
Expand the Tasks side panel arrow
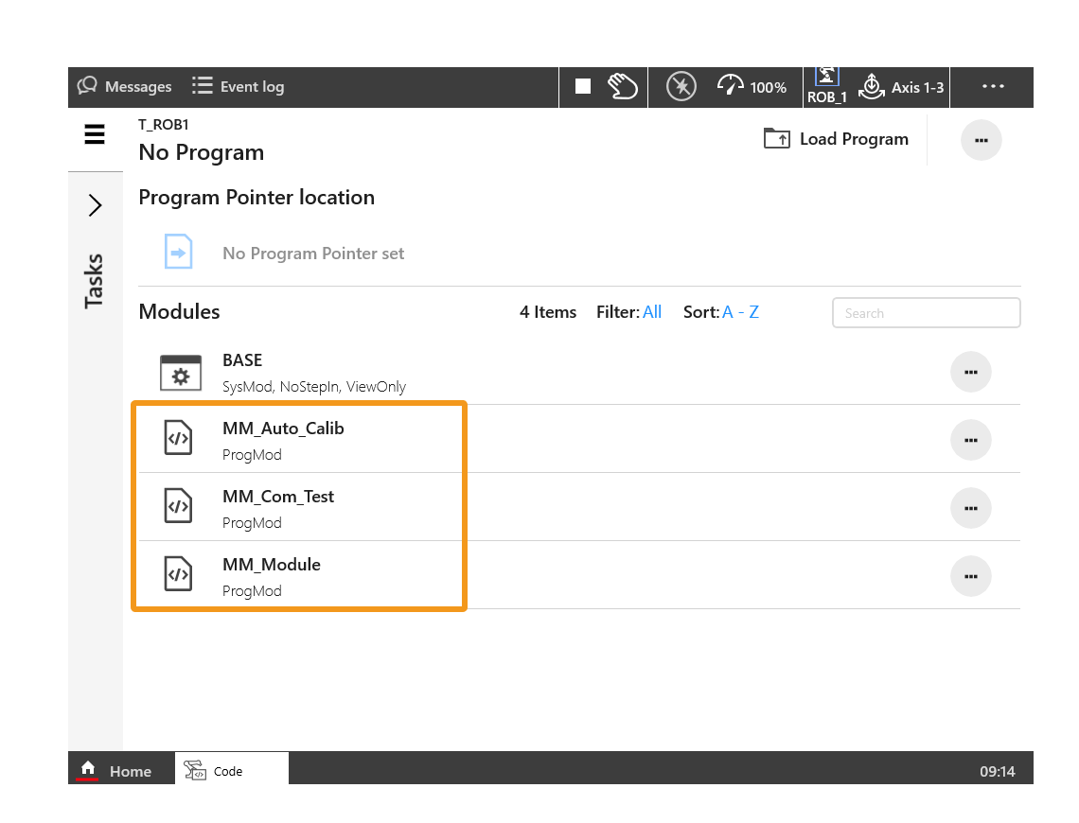pos(95,205)
